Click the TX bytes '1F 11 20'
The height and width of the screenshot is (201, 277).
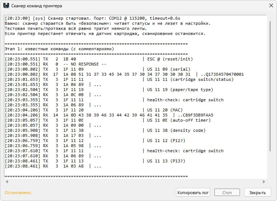pos(73,110)
